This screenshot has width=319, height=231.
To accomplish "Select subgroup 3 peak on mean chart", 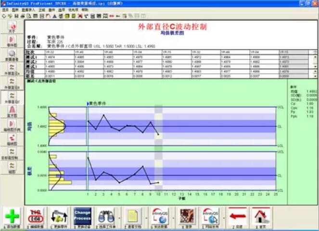I will pos(104,115).
